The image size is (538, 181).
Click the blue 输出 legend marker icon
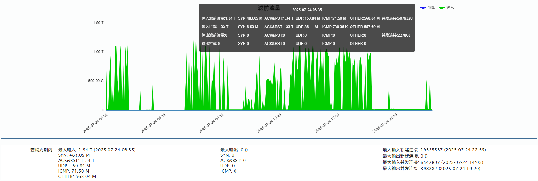(x=423, y=8)
